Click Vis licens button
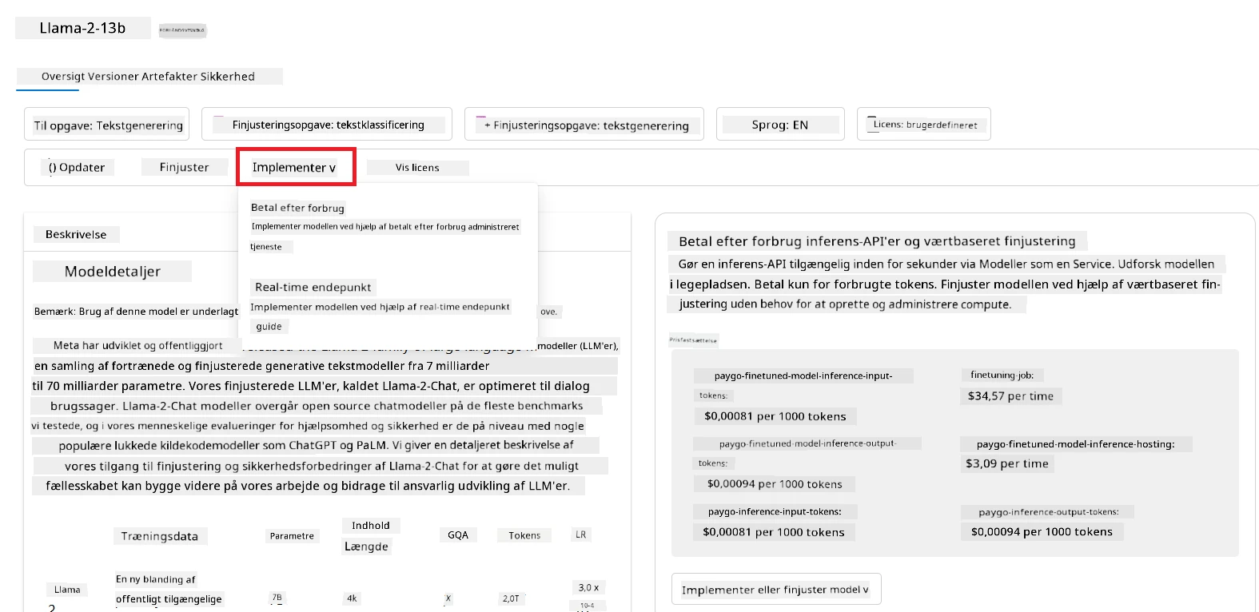The height and width of the screenshot is (612, 1259). [x=417, y=167]
